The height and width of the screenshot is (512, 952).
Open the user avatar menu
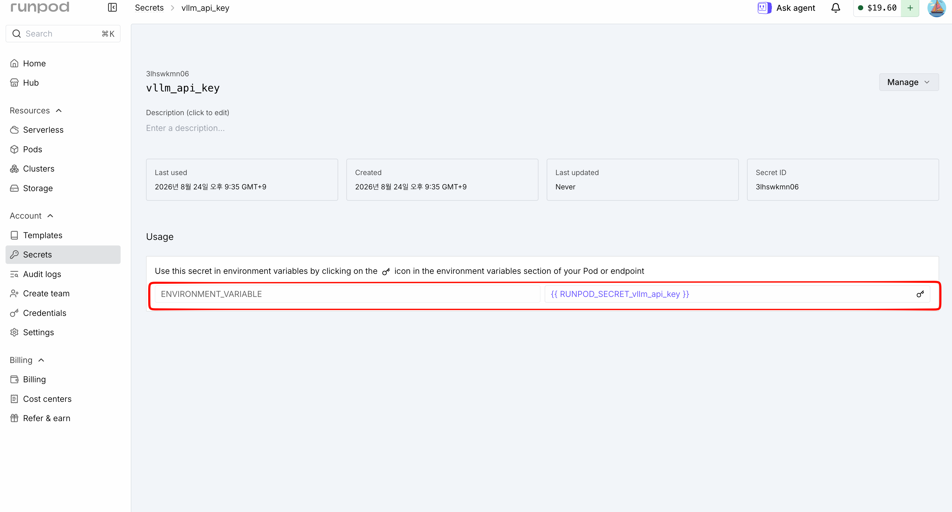coord(937,8)
